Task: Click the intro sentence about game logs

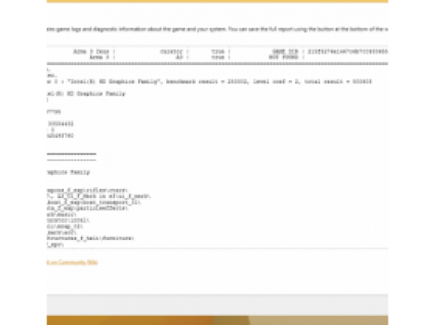Action: [217, 29]
